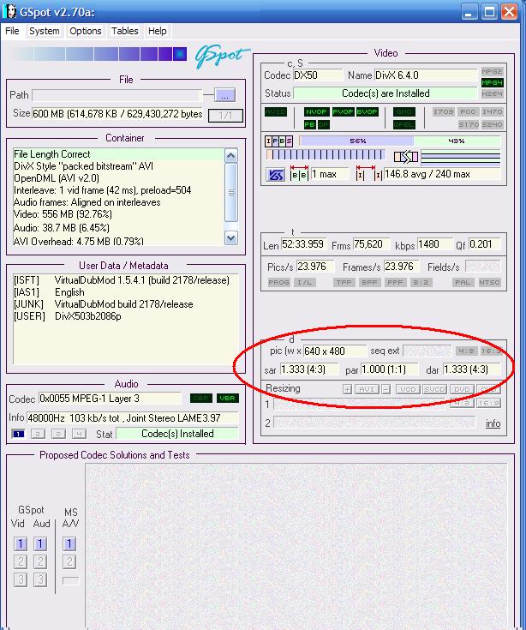Click the S240 colorimetry indicator
The width and height of the screenshot is (526, 630).
(492, 124)
